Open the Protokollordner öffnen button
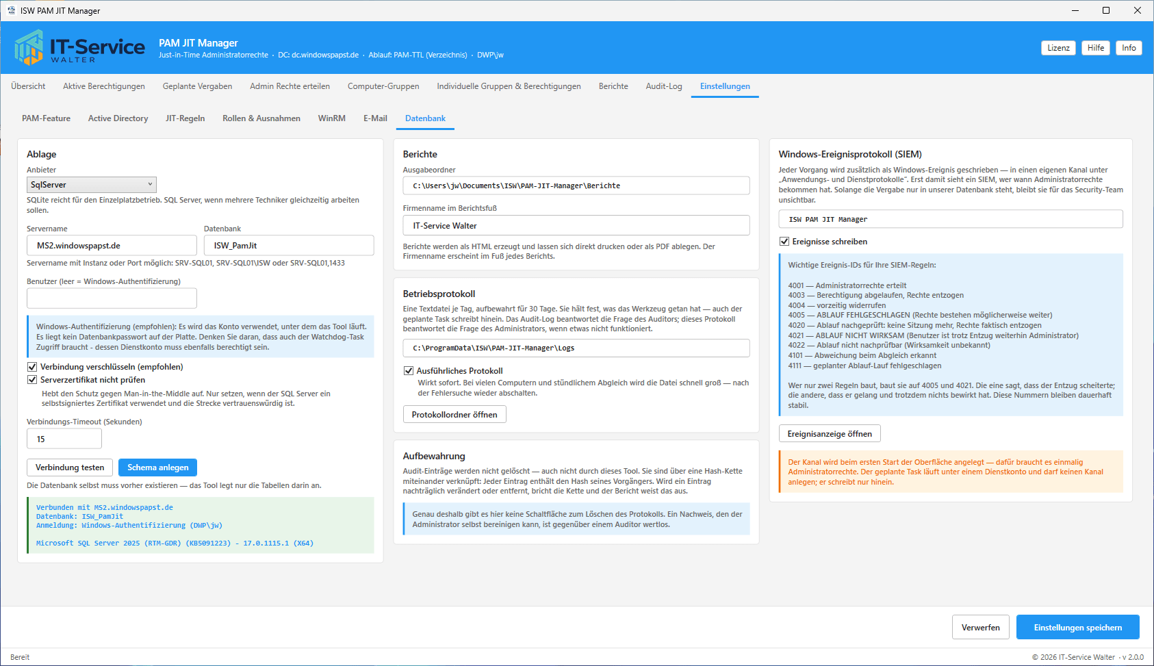The height and width of the screenshot is (666, 1154). (x=454, y=415)
